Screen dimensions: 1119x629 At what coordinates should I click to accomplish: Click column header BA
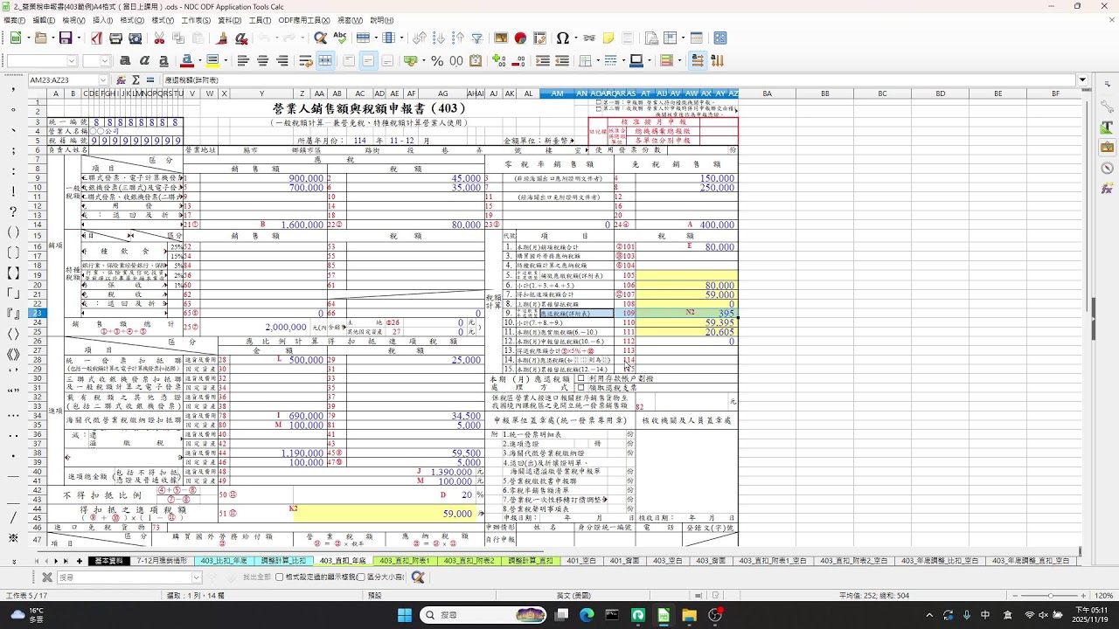pos(767,93)
